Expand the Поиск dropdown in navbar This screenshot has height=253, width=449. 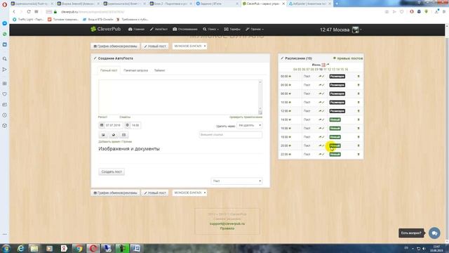(x=210, y=30)
